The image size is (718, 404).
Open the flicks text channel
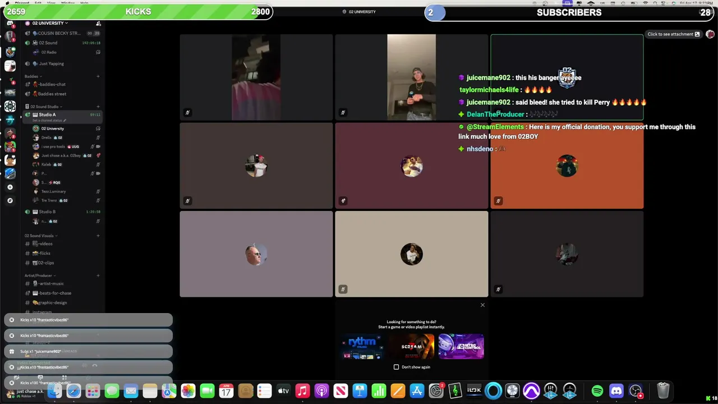[x=62, y=253]
